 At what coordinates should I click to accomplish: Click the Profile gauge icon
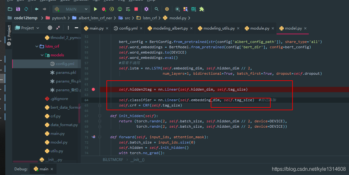(x=120, y=9)
